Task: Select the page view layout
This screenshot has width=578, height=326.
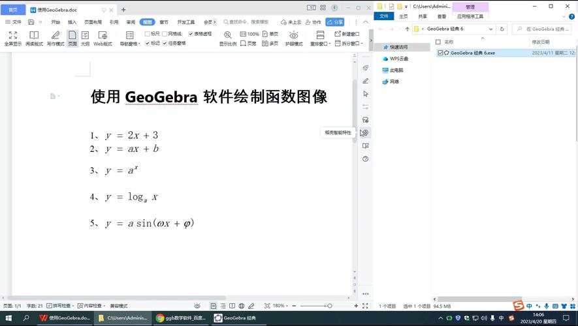Action: pyautogui.click(x=72, y=38)
